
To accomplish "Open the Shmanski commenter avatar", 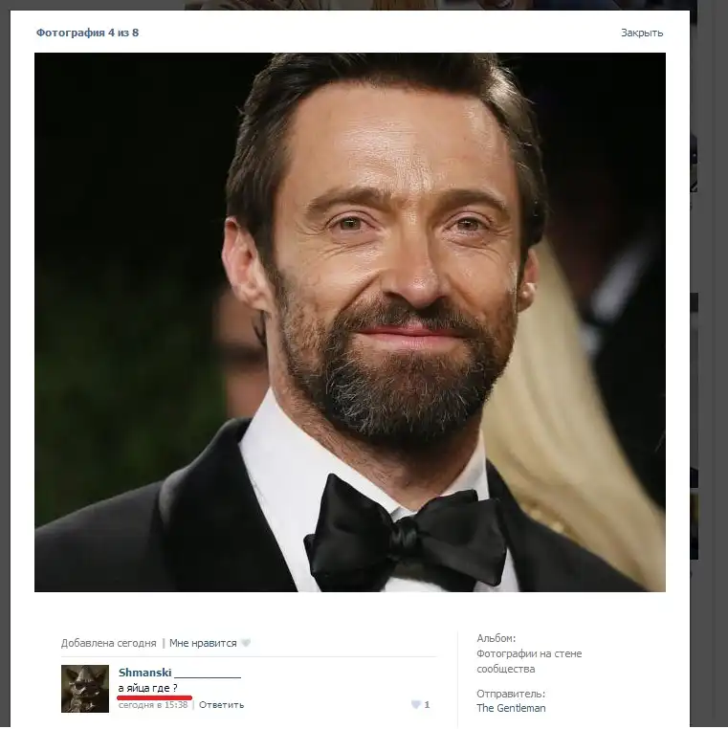I will coord(85,689).
